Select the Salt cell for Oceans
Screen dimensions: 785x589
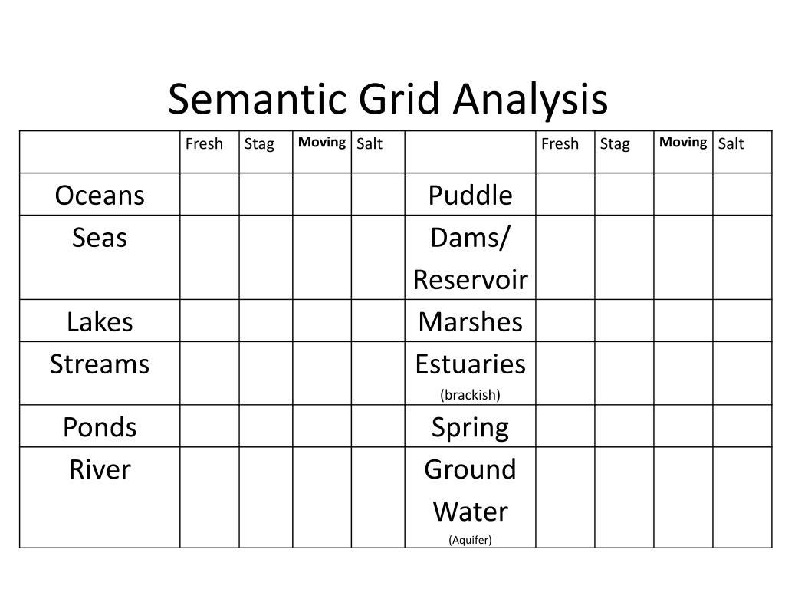click(x=378, y=194)
